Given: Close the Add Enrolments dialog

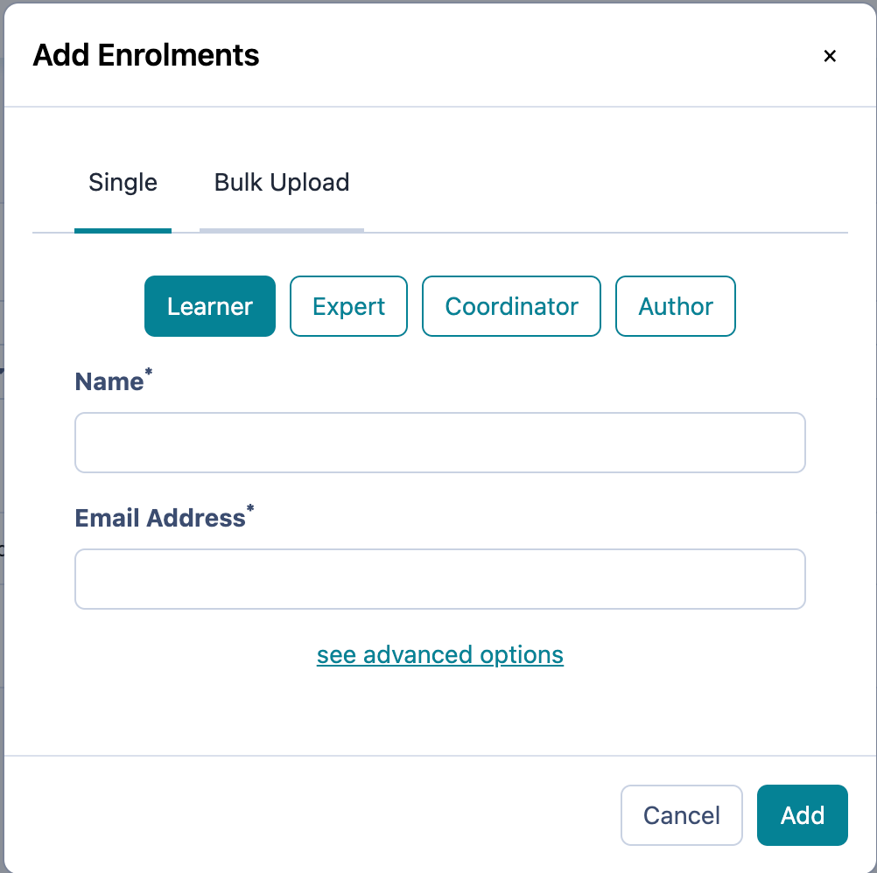Looking at the screenshot, I should [x=830, y=56].
